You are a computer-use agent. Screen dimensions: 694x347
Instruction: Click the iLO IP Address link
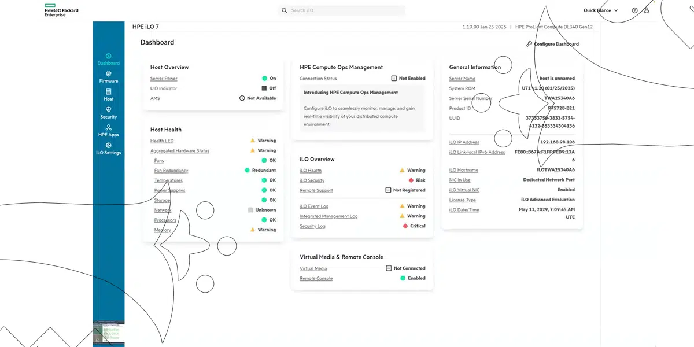[x=464, y=142]
